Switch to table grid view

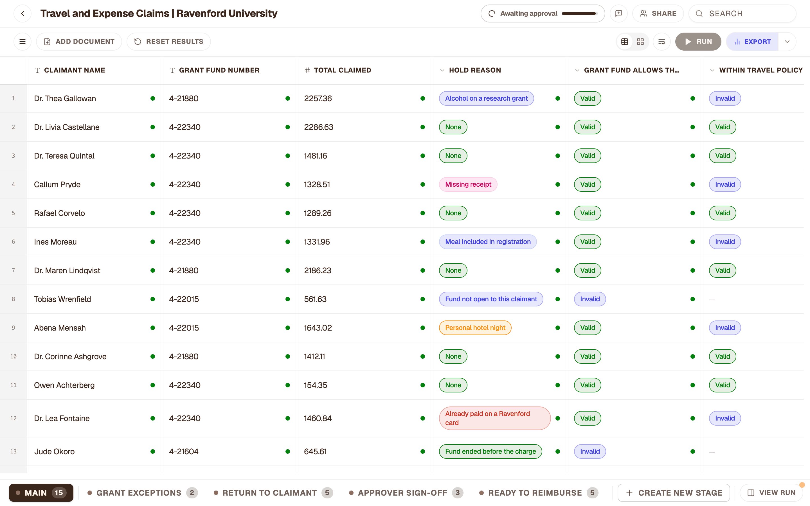point(625,42)
